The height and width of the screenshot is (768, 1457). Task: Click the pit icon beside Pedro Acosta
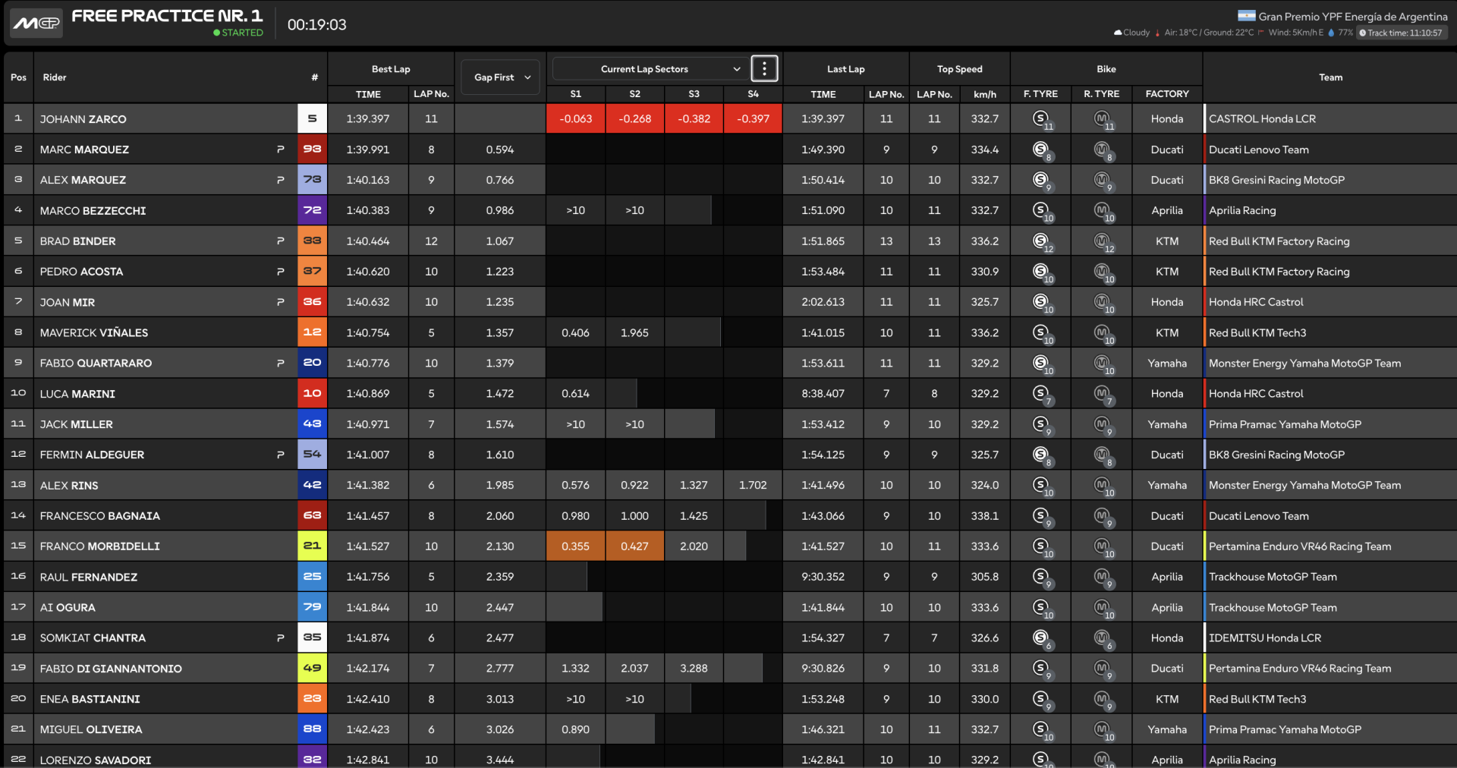tap(281, 272)
